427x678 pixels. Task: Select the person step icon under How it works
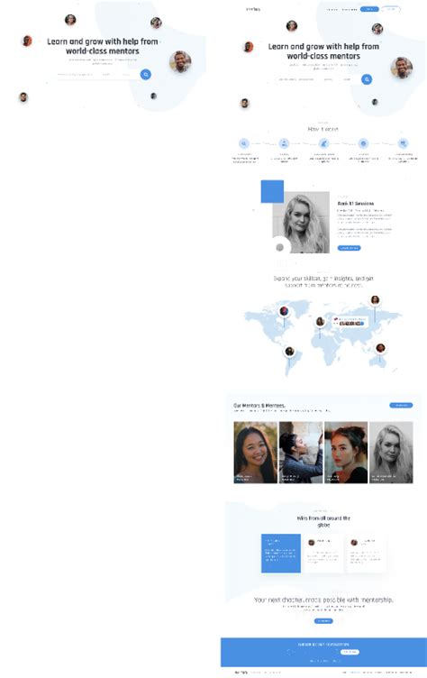tap(284, 143)
